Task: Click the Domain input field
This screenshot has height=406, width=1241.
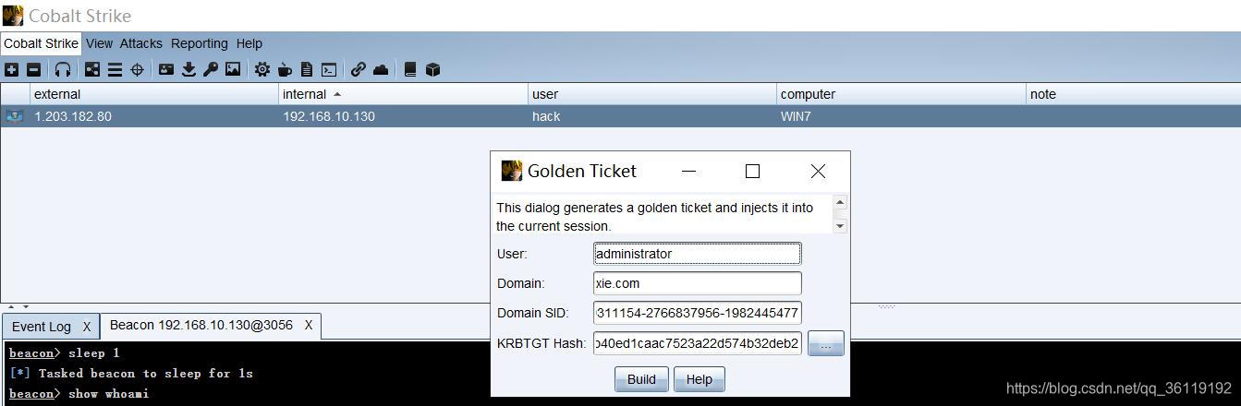Action: (698, 283)
